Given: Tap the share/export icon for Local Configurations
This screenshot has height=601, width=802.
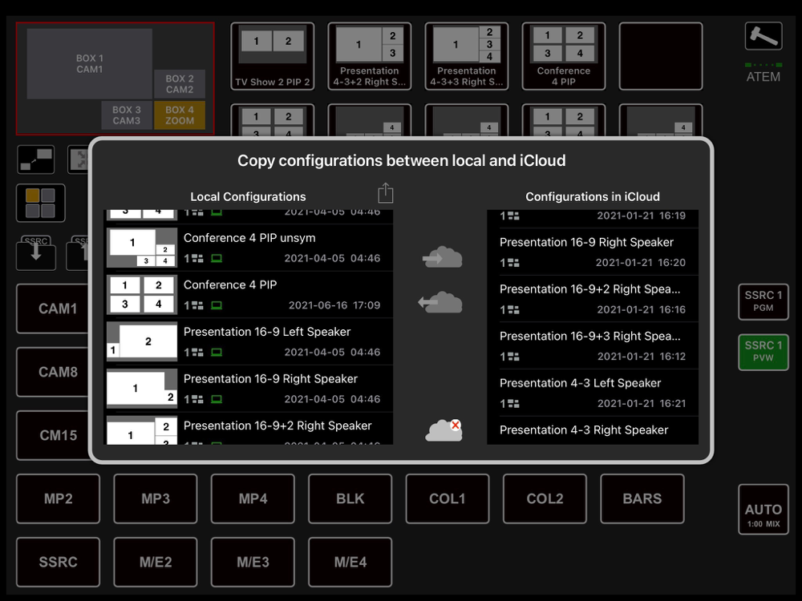Looking at the screenshot, I should [x=385, y=193].
